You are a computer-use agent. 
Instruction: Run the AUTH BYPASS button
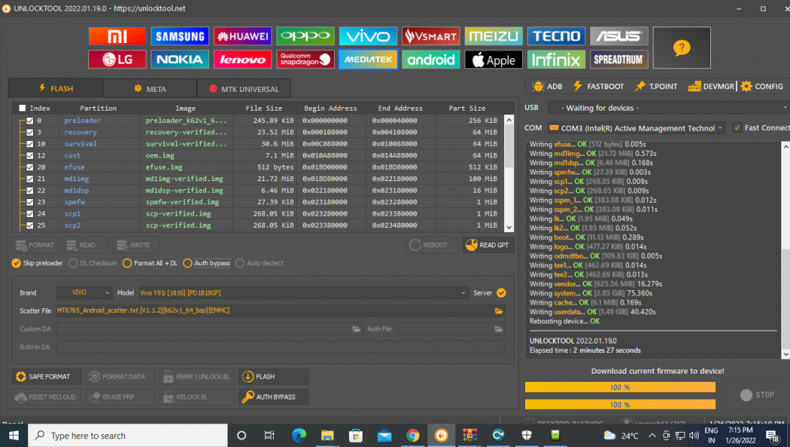pyautogui.click(x=274, y=397)
